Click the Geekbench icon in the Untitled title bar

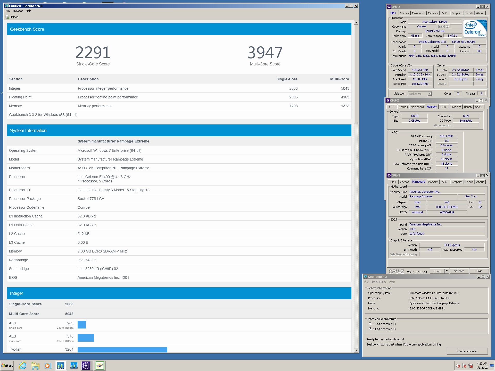7,6
